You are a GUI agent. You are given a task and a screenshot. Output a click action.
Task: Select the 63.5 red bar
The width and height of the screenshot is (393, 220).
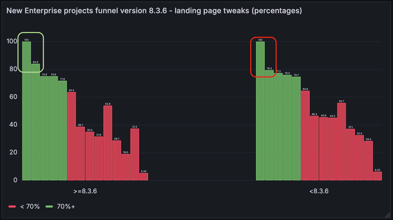[71, 136]
